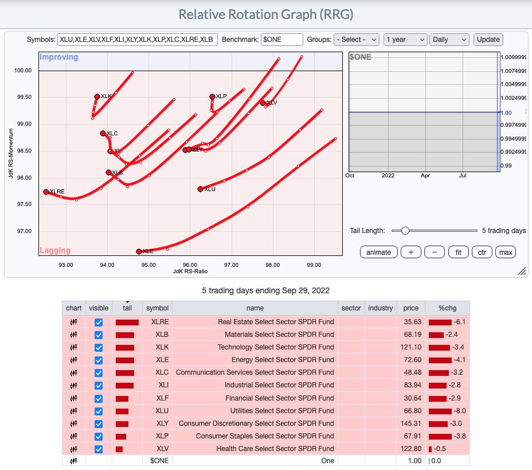Image resolution: width=532 pixels, height=470 pixels.
Task: Sort table by the chart column header
Action: coord(73,308)
